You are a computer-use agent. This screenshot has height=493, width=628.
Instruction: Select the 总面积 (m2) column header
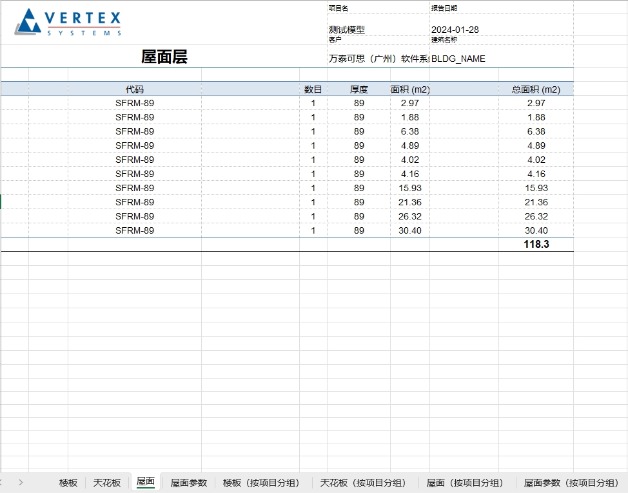[x=536, y=89]
